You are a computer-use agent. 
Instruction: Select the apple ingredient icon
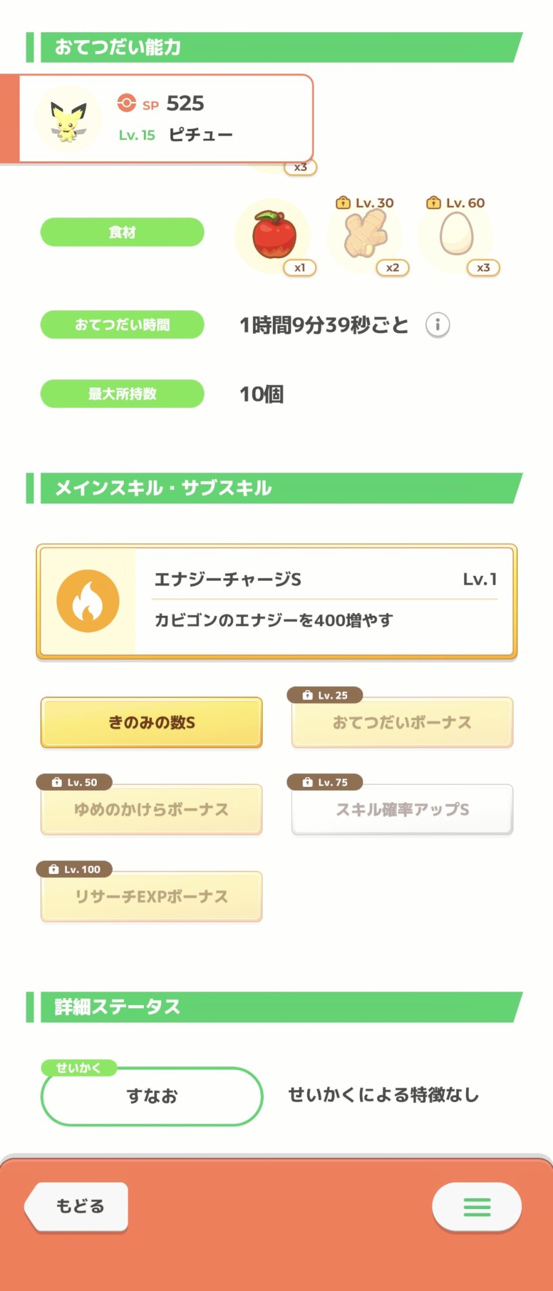pyautogui.click(x=274, y=235)
